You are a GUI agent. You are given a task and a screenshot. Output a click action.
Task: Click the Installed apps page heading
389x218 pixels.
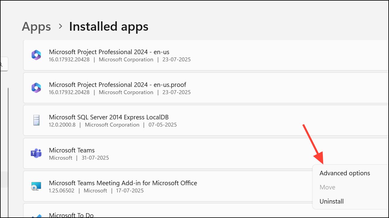(109, 26)
